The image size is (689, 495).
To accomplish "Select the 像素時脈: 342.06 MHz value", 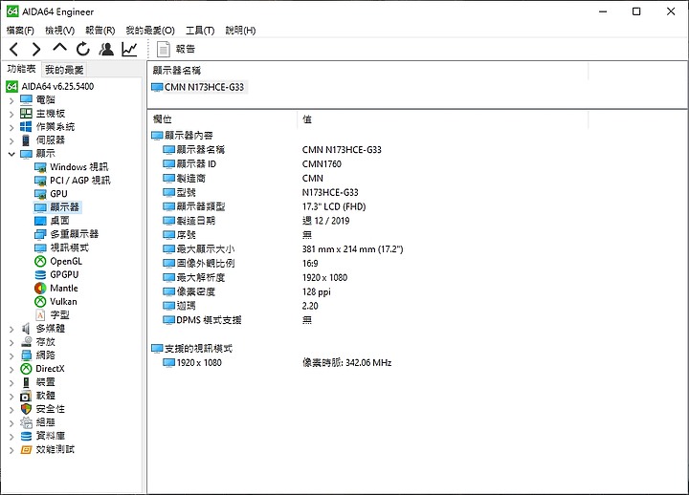I will [x=346, y=363].
